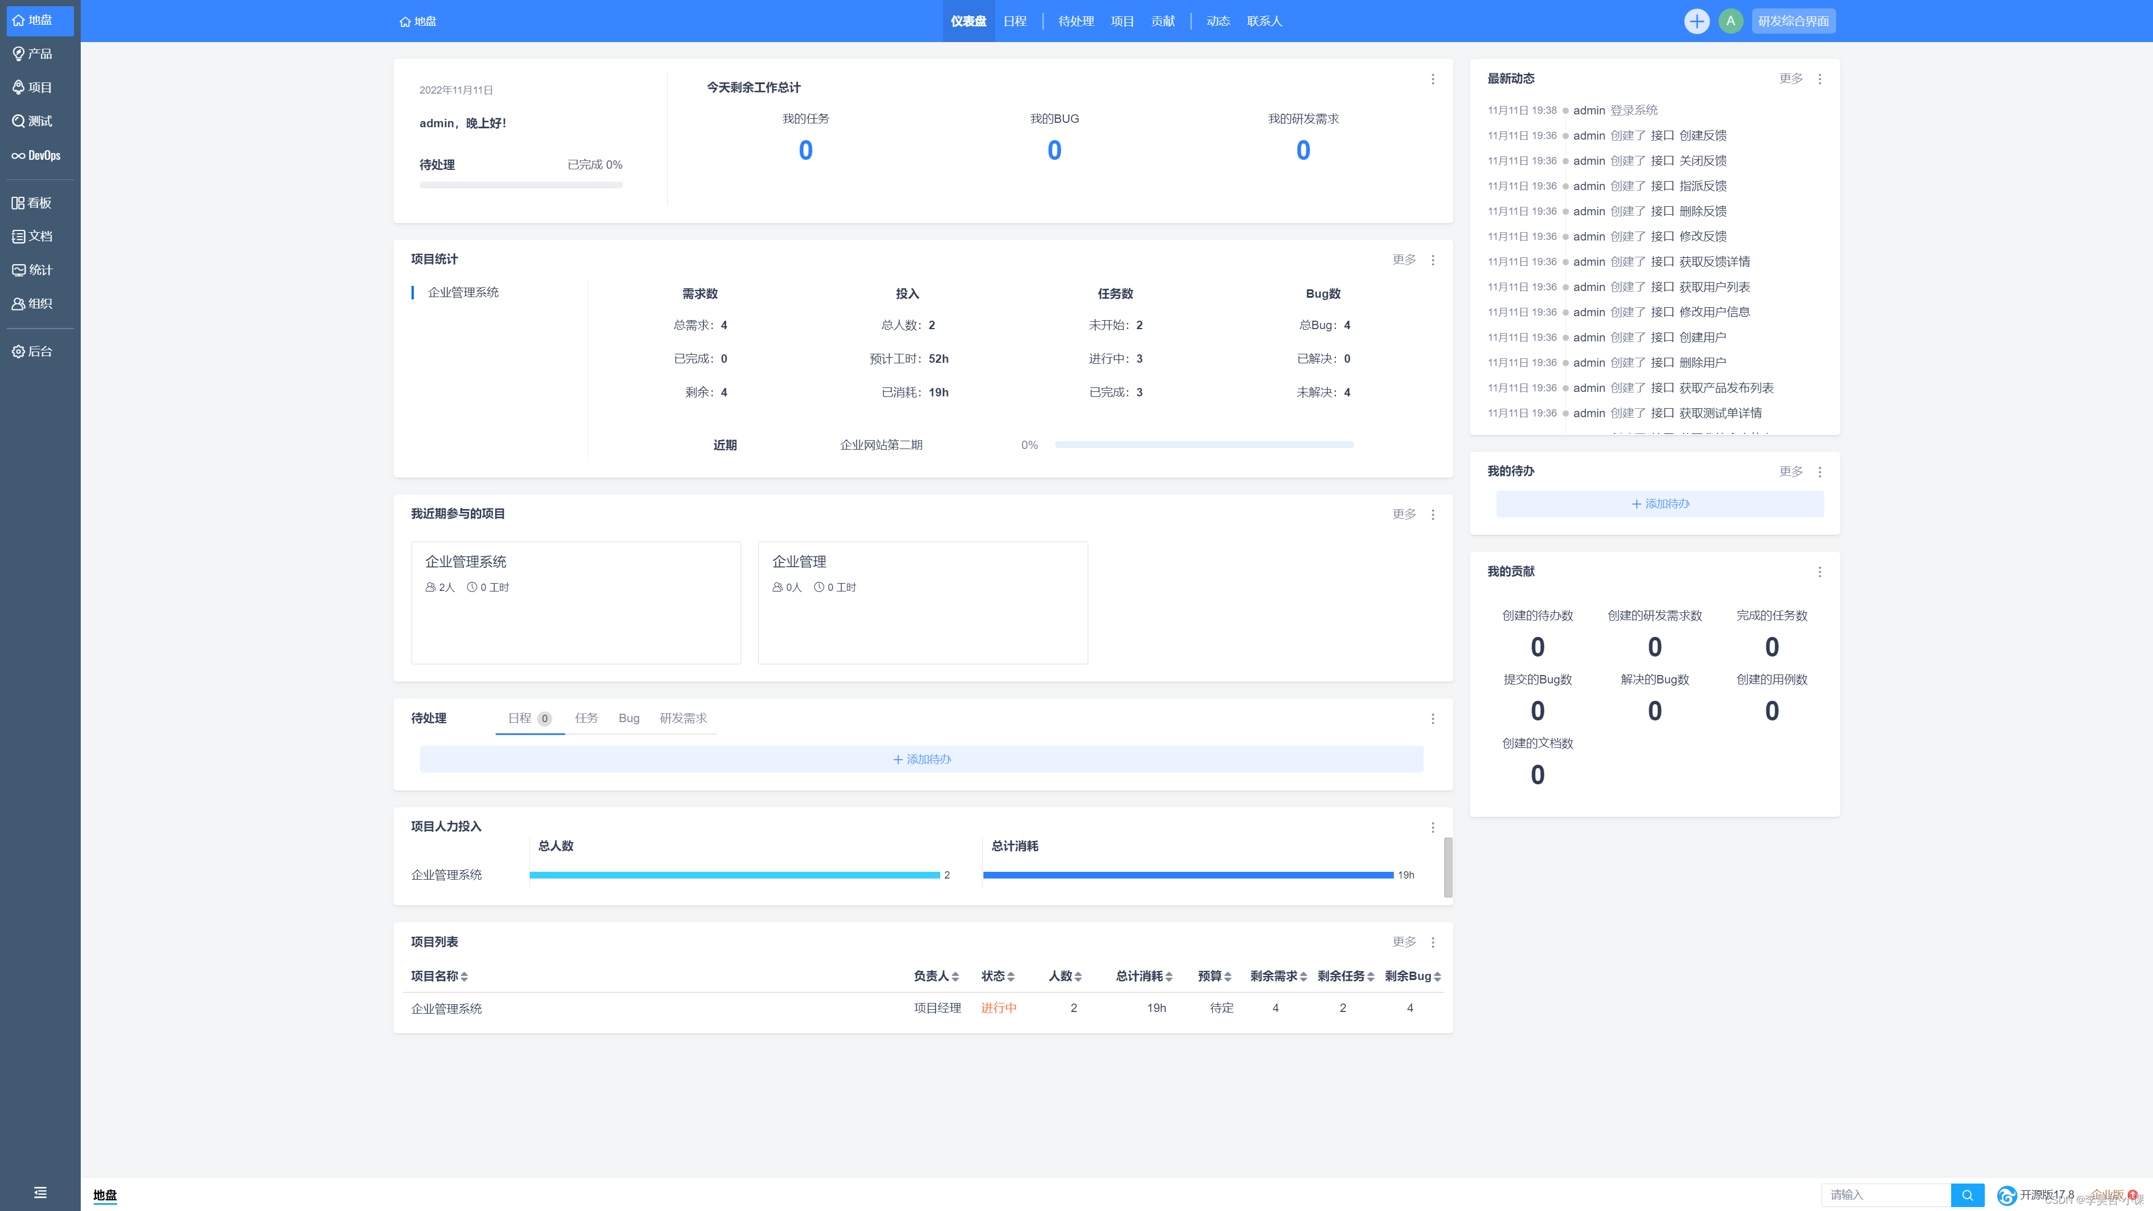Open the 研发综合界面 view switcher

pos(1793,21)
